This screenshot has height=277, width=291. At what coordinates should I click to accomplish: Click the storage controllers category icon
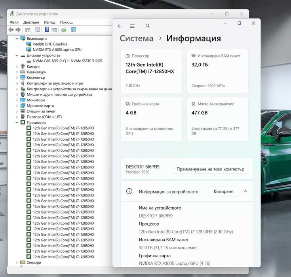click(x=23, y=89)
